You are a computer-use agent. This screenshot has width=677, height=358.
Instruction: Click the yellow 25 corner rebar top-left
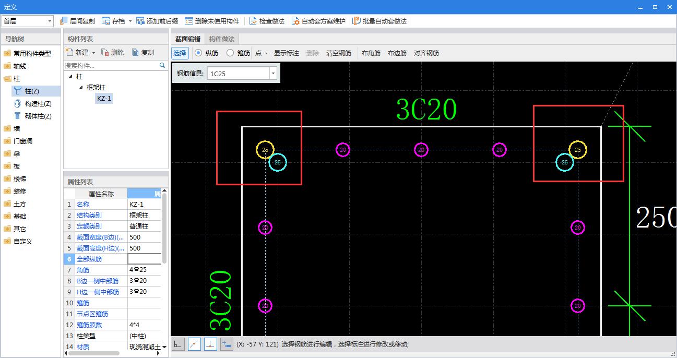265,150
